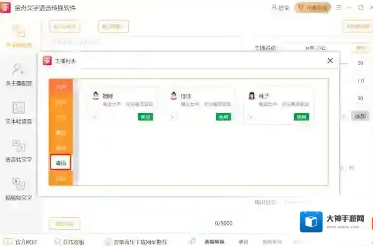The height and width of the screenshot is (246, 373).
Task: Play the voice preview for 佳佳
Action: [173, 117]
